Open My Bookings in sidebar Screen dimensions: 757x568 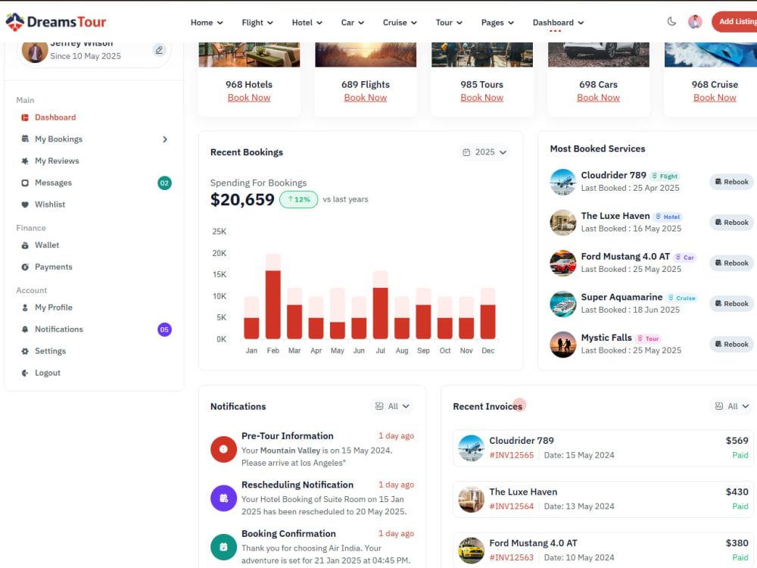58,139
